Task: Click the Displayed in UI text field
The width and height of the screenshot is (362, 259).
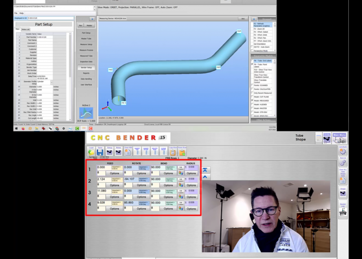Action: (x=51, y=18)
